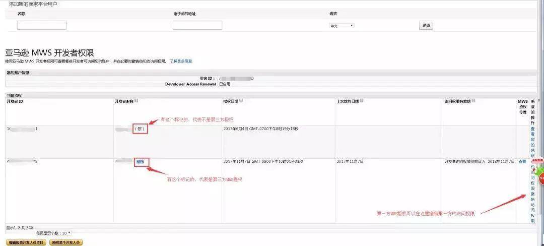
Task: Click the 添加新的卖家平台用户 heading
Action: pyautogui.click(x=33, y=4)
